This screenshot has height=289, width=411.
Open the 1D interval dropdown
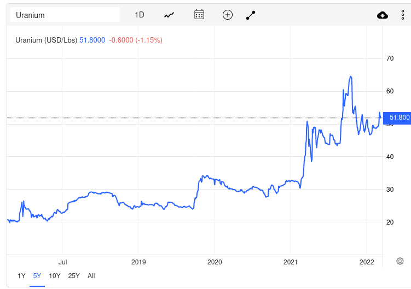tap(140, 15)
